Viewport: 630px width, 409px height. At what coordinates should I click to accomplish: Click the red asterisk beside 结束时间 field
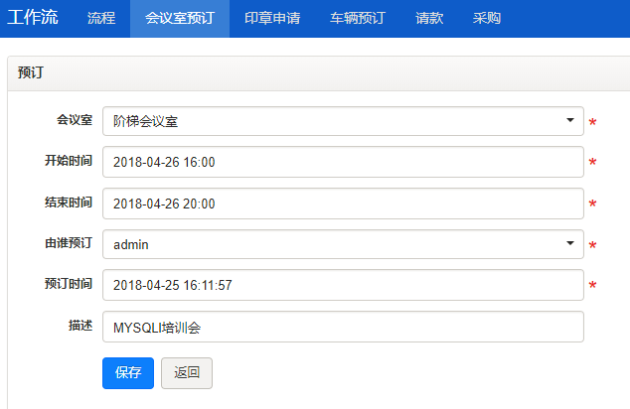pyautogui.click(x=592, y=204)
